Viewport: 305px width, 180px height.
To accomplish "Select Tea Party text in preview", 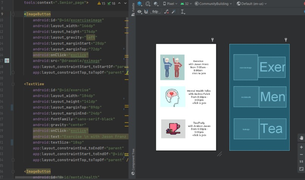I will pyautogui.click(x=199, y=129).
